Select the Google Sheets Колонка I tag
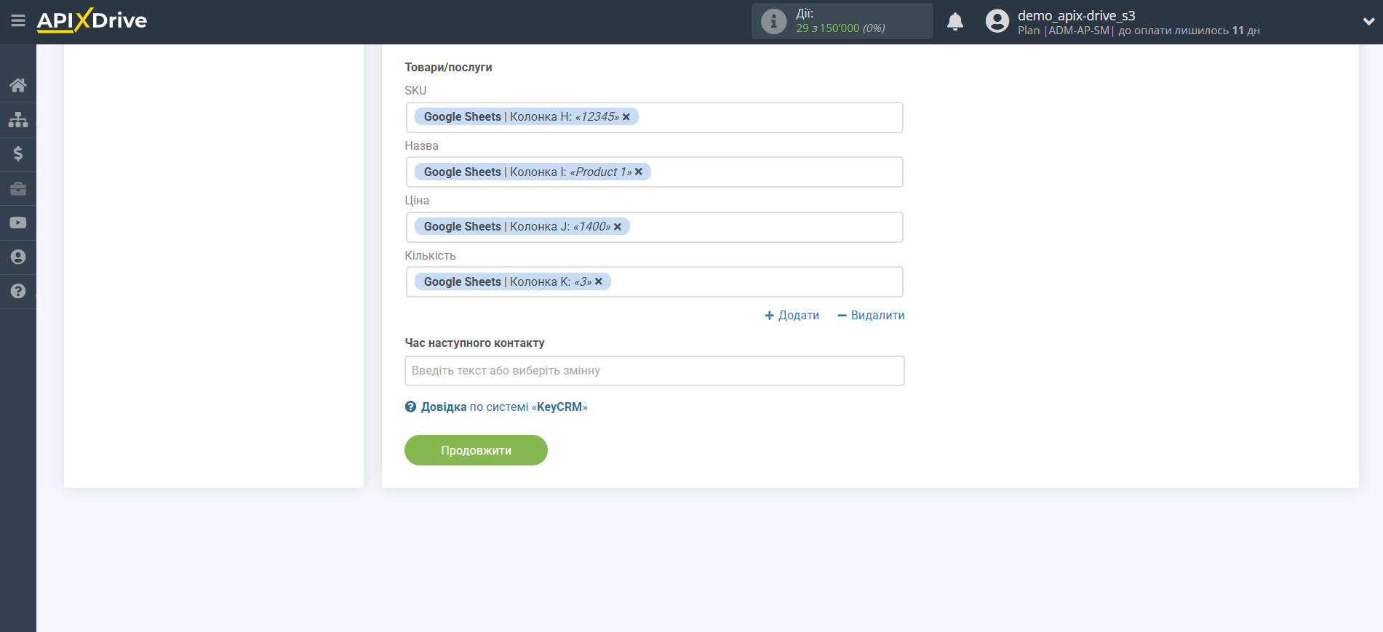The width and height of the screenshot is (1383, 632). pos(533,172)
